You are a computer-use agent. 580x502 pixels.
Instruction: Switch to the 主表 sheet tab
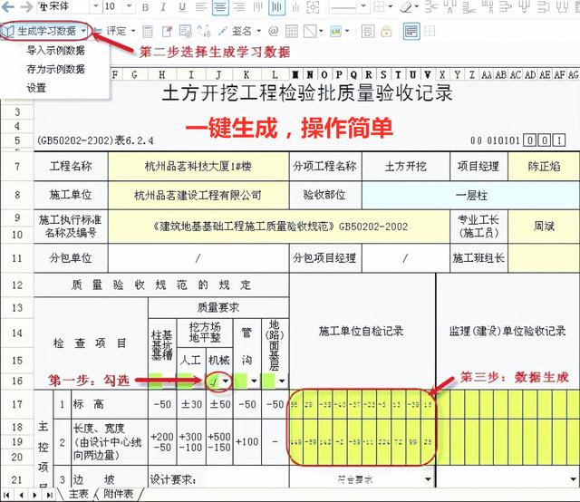pos(79,494)
